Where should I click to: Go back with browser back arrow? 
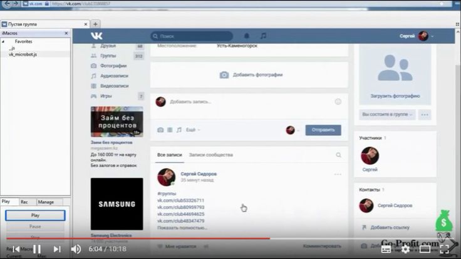coord(8,4)
